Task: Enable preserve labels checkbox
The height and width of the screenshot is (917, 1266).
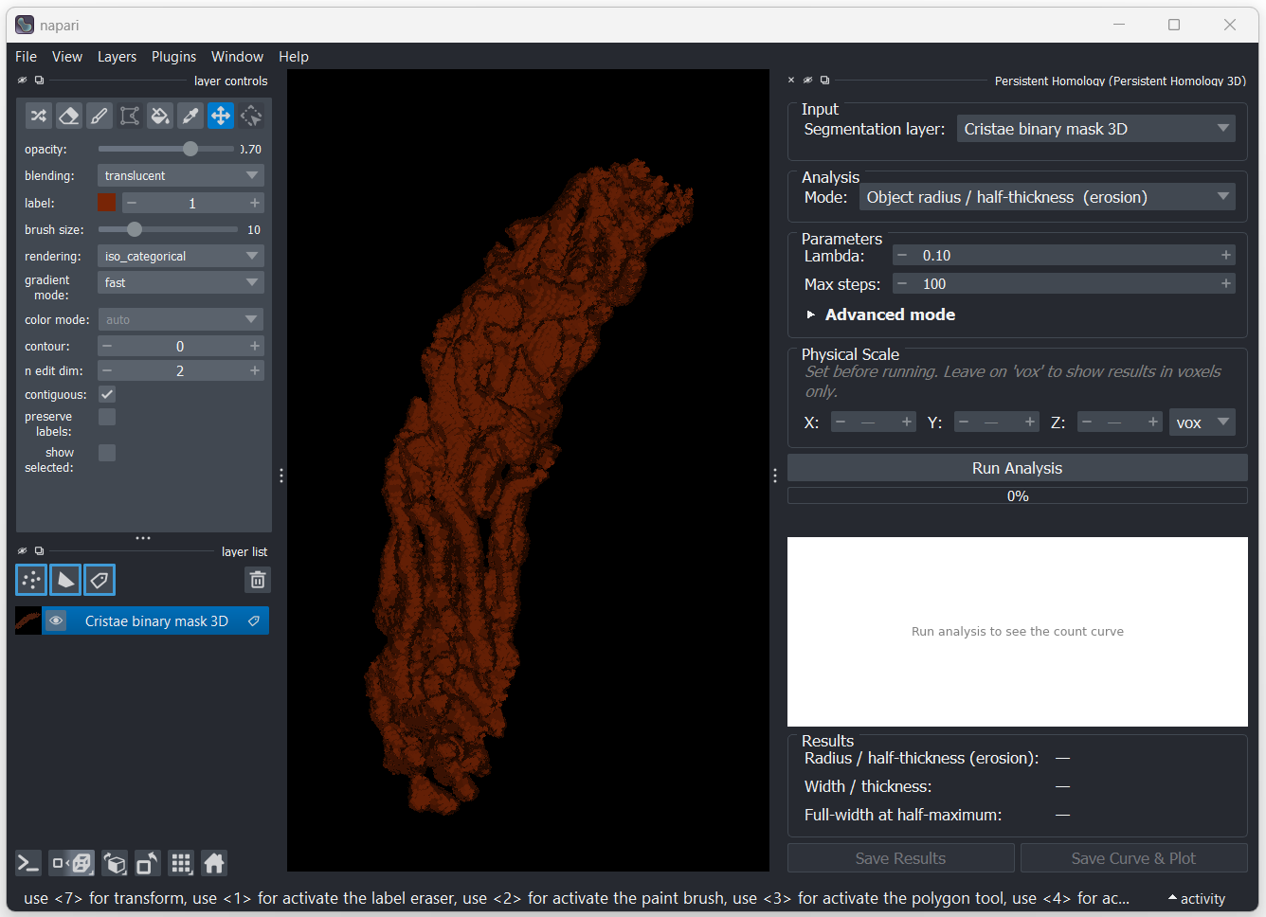Action: point(107,417)
